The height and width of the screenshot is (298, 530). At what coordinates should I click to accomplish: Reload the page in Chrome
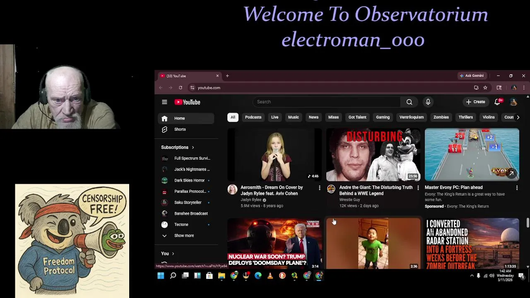(181, 88)
